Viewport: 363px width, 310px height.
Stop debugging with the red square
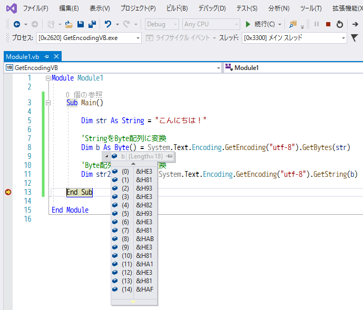pyautogui.click(x=328, y=24)
